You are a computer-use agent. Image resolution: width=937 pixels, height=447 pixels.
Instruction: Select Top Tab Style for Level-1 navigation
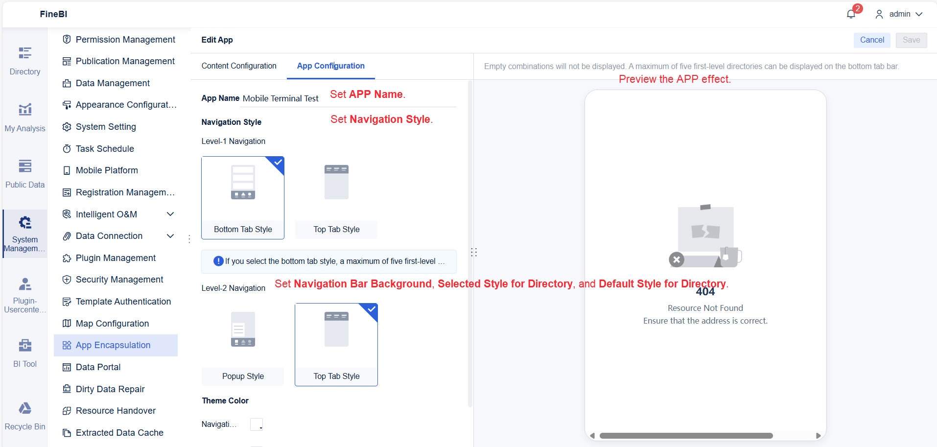tap(336, 198)
